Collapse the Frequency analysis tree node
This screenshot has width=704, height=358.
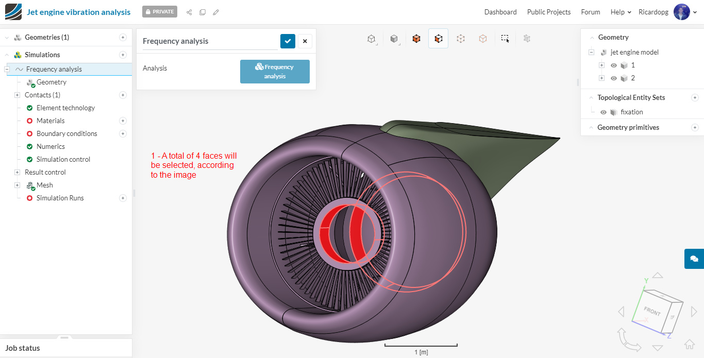pos(7,69)
